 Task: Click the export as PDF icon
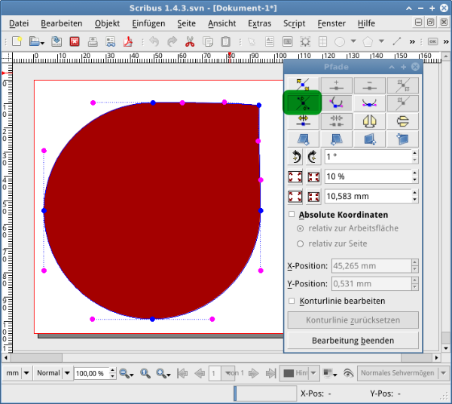click(128, 41)
